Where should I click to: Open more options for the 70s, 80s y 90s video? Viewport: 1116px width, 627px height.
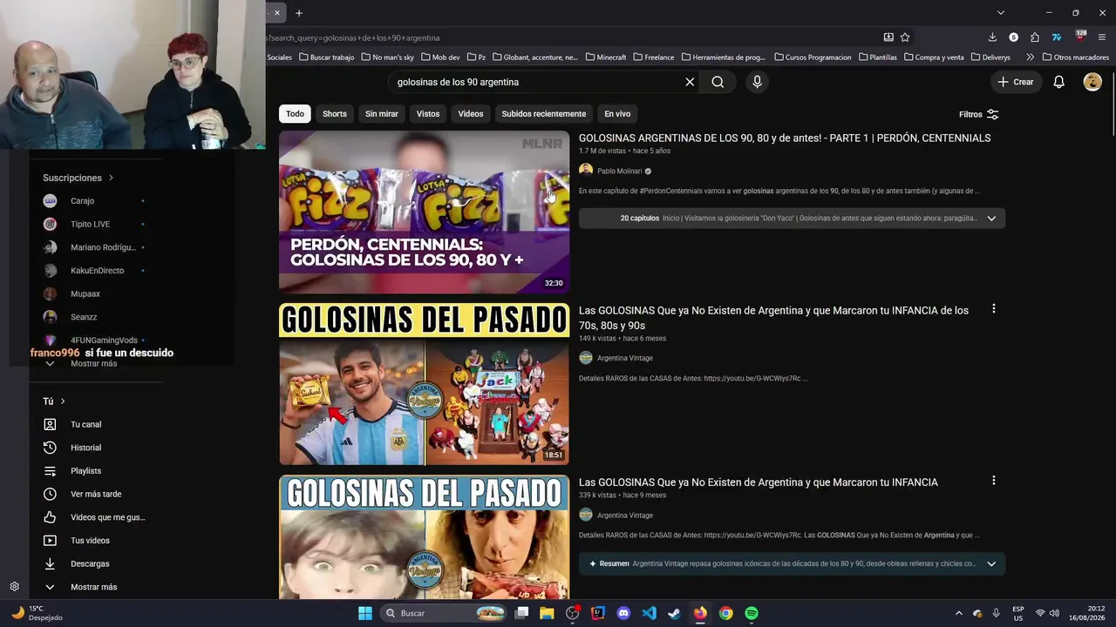click(993, 309)
